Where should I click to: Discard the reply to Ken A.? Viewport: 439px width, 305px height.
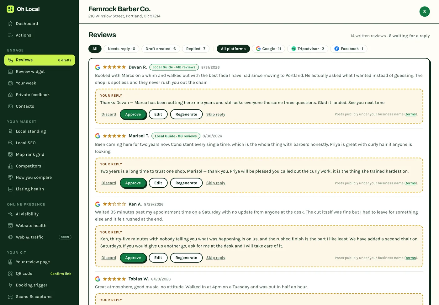[109, 258]
